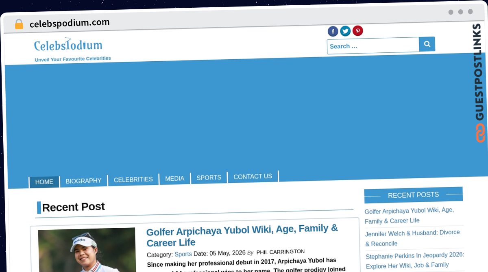The height and width of the screenshot is (272, 488).
Task: Select the HOME menu item
Action: (44, 182)
